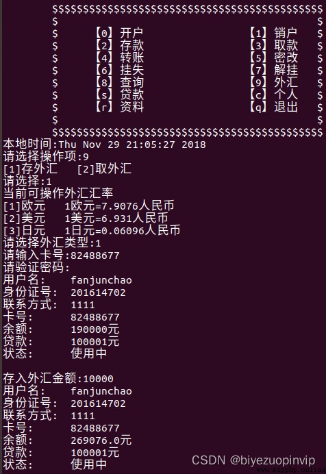Click the 【8】查询 query option
The height and width of the screenshot is (474, 326).
(x=119, y=82)
